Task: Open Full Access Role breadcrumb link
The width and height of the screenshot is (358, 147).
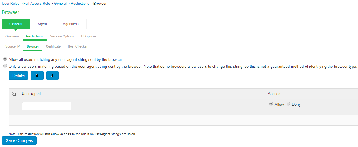Action: point(37,4)
